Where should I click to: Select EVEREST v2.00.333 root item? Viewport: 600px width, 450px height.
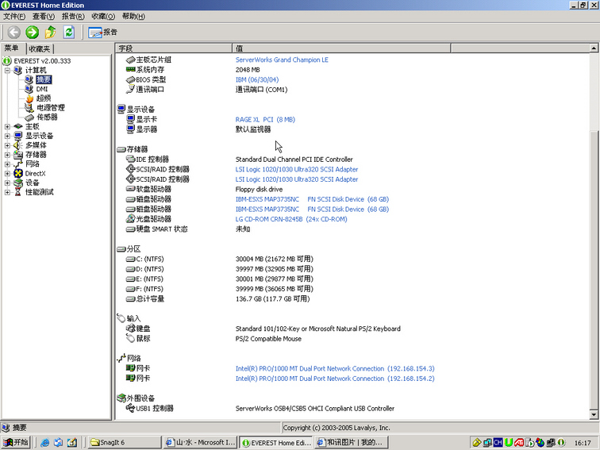[x=42, y=61]
